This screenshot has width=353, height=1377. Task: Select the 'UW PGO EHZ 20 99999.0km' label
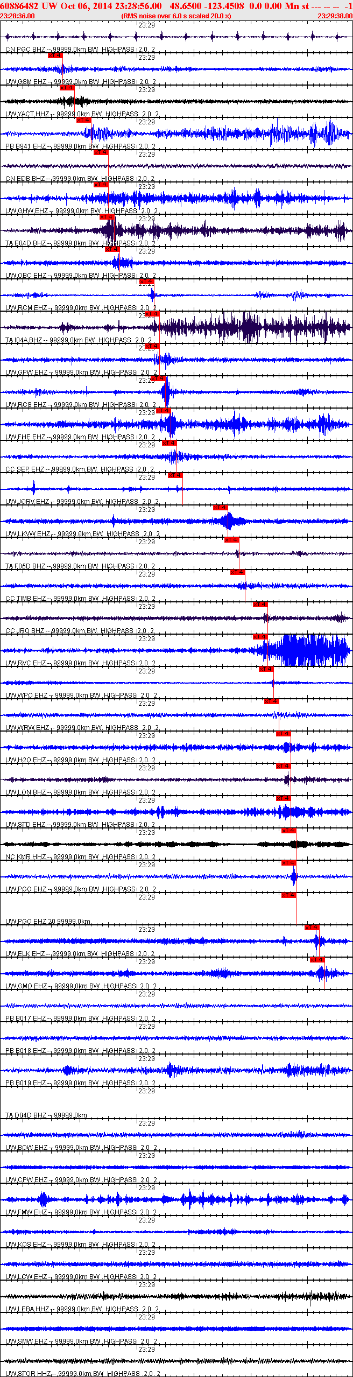(x=48, y=922)
